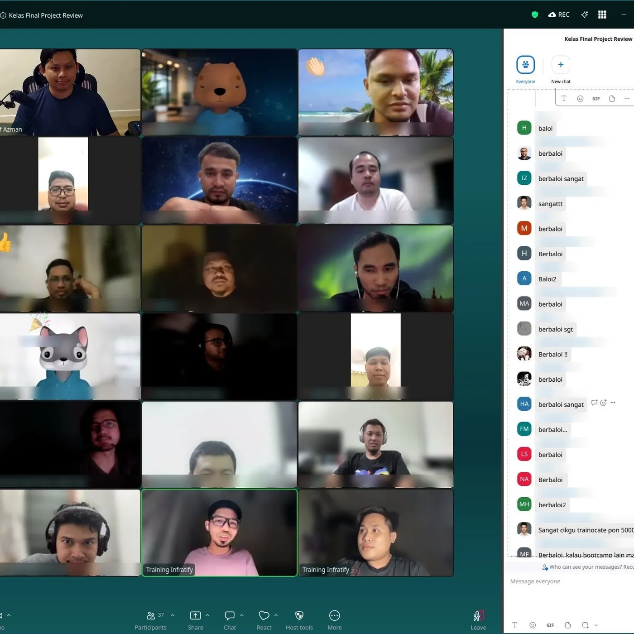Click the three-dots in floating chat toolbar at top
This screenshot has height=634, width=634.
(627, 98)
